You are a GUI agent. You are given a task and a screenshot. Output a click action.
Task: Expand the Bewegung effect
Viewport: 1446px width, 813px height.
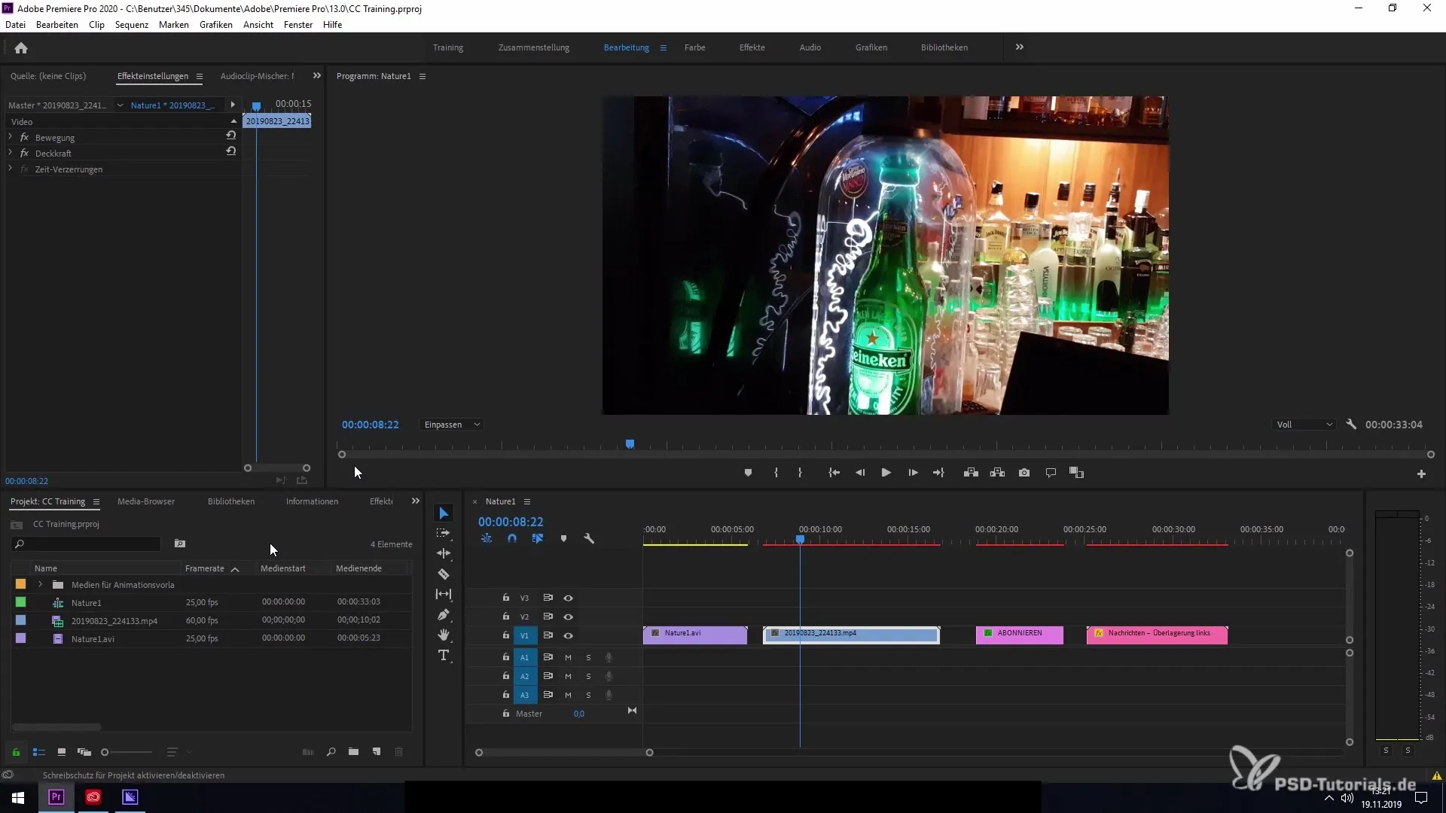point(10,137)
